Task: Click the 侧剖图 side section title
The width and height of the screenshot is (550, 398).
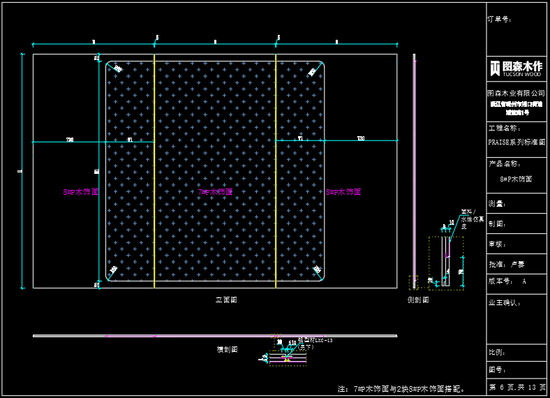Action: click(x=417, y=300)
